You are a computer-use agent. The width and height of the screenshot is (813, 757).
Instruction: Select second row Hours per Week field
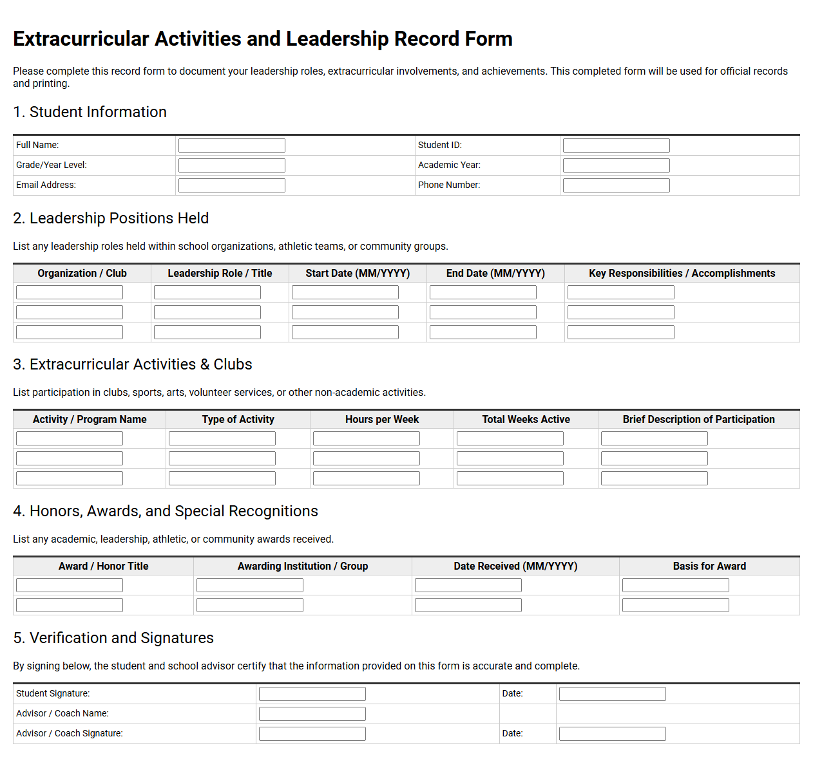(367, 458)
